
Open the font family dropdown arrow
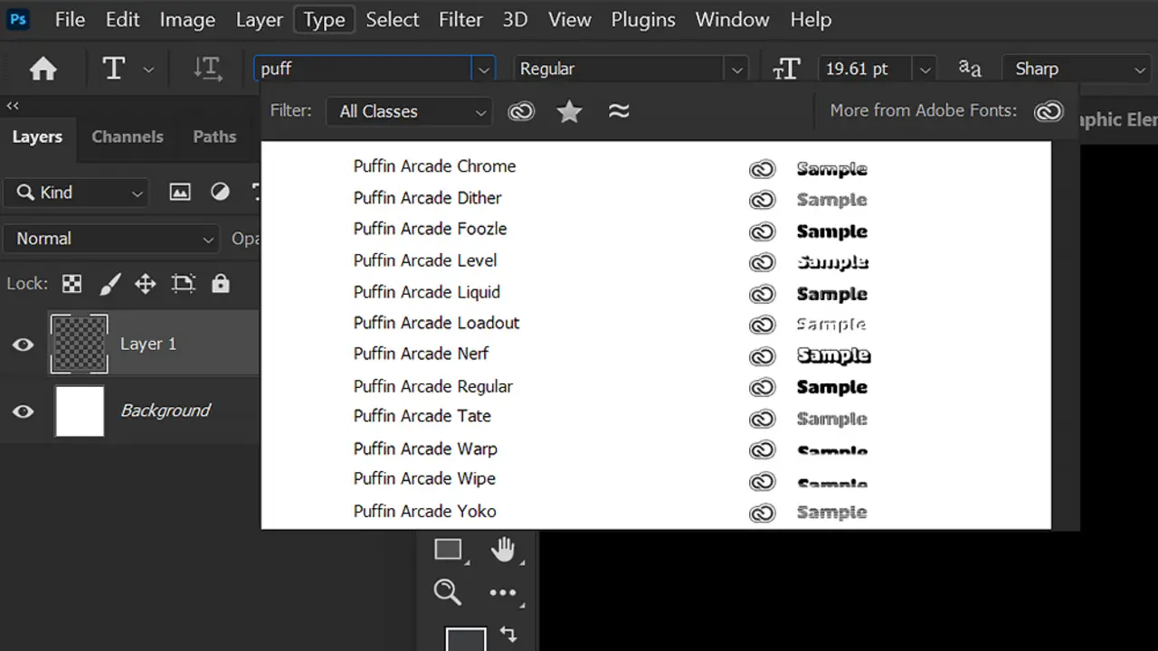pos(484,69)
